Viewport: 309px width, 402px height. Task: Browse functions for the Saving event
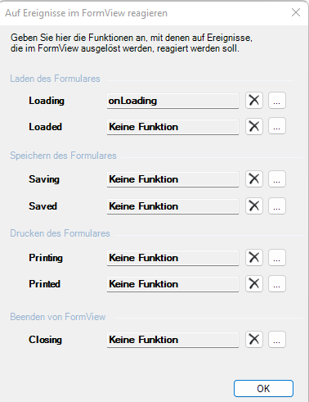coord(277,178)
